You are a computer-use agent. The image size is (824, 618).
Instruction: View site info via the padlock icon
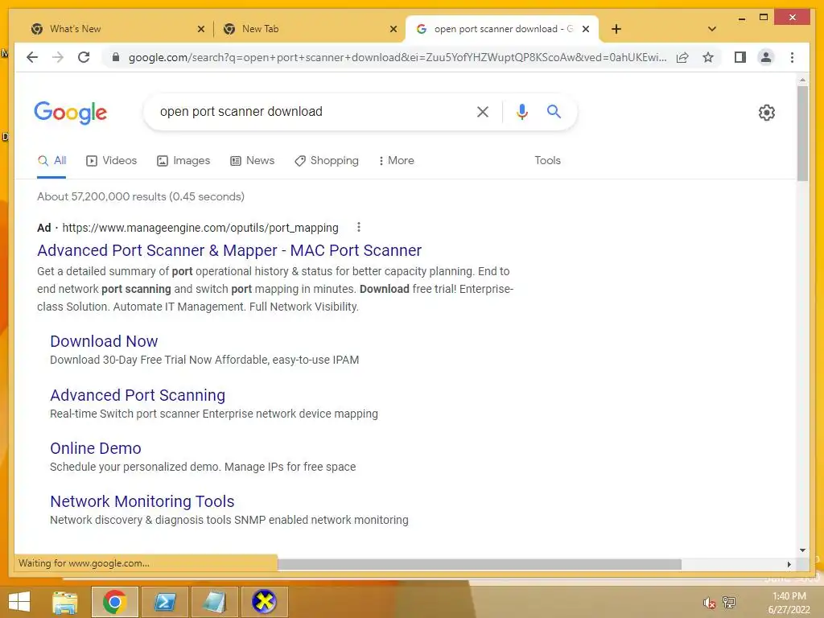click(116, 57)
